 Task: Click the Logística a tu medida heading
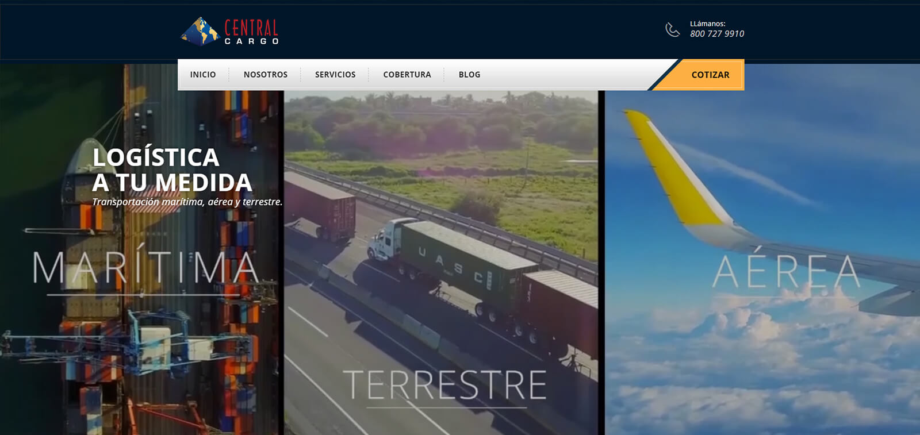click(x=172, y=170)
